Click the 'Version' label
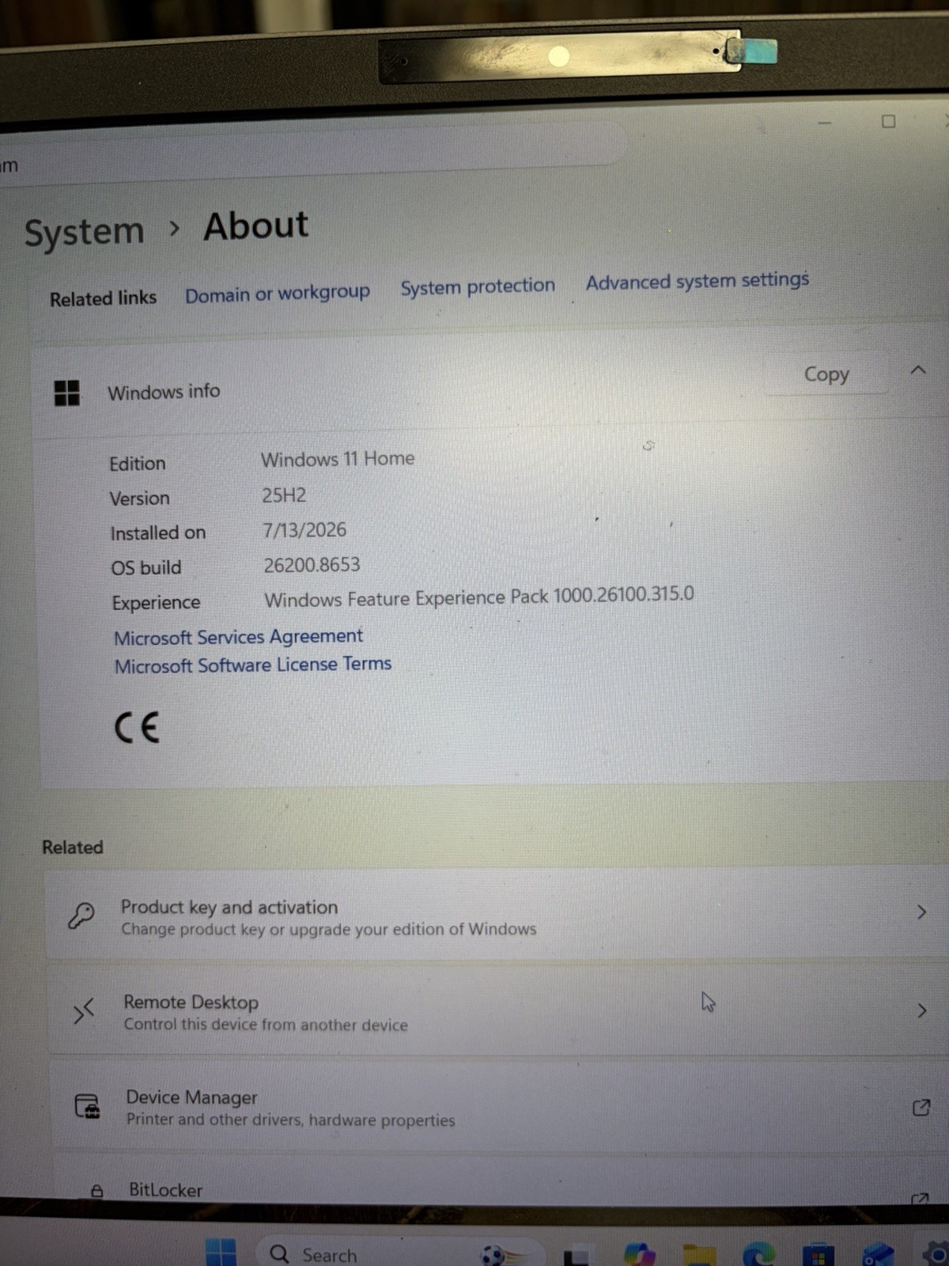The image size is (949, 1266). [x=140, y=498]
